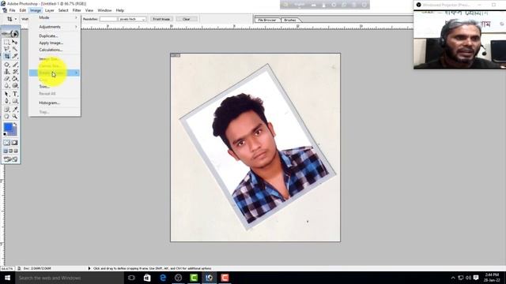
Task: Select the History Brush tool
Action: click(15, 72)
